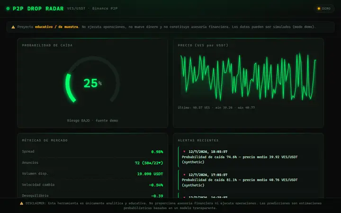This screenshot has width=341, height=213.
Task: Click the alert timestamp 12/7/2026, 18:05:57
Action: pos(208,151)
